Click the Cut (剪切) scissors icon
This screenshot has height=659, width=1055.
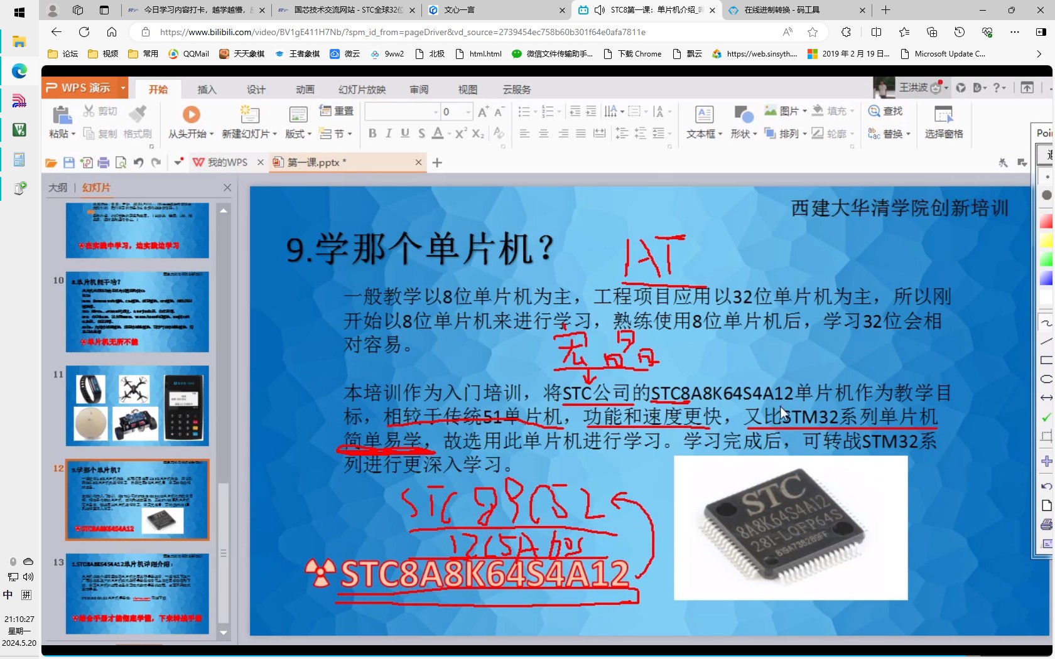coord(89,111)
